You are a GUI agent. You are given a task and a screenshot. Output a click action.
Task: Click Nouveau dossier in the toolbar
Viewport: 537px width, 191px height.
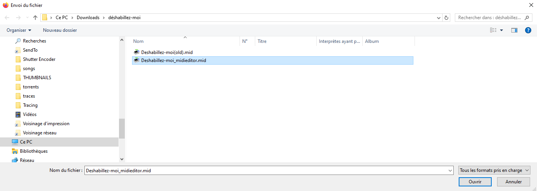(x=60, y=30)
